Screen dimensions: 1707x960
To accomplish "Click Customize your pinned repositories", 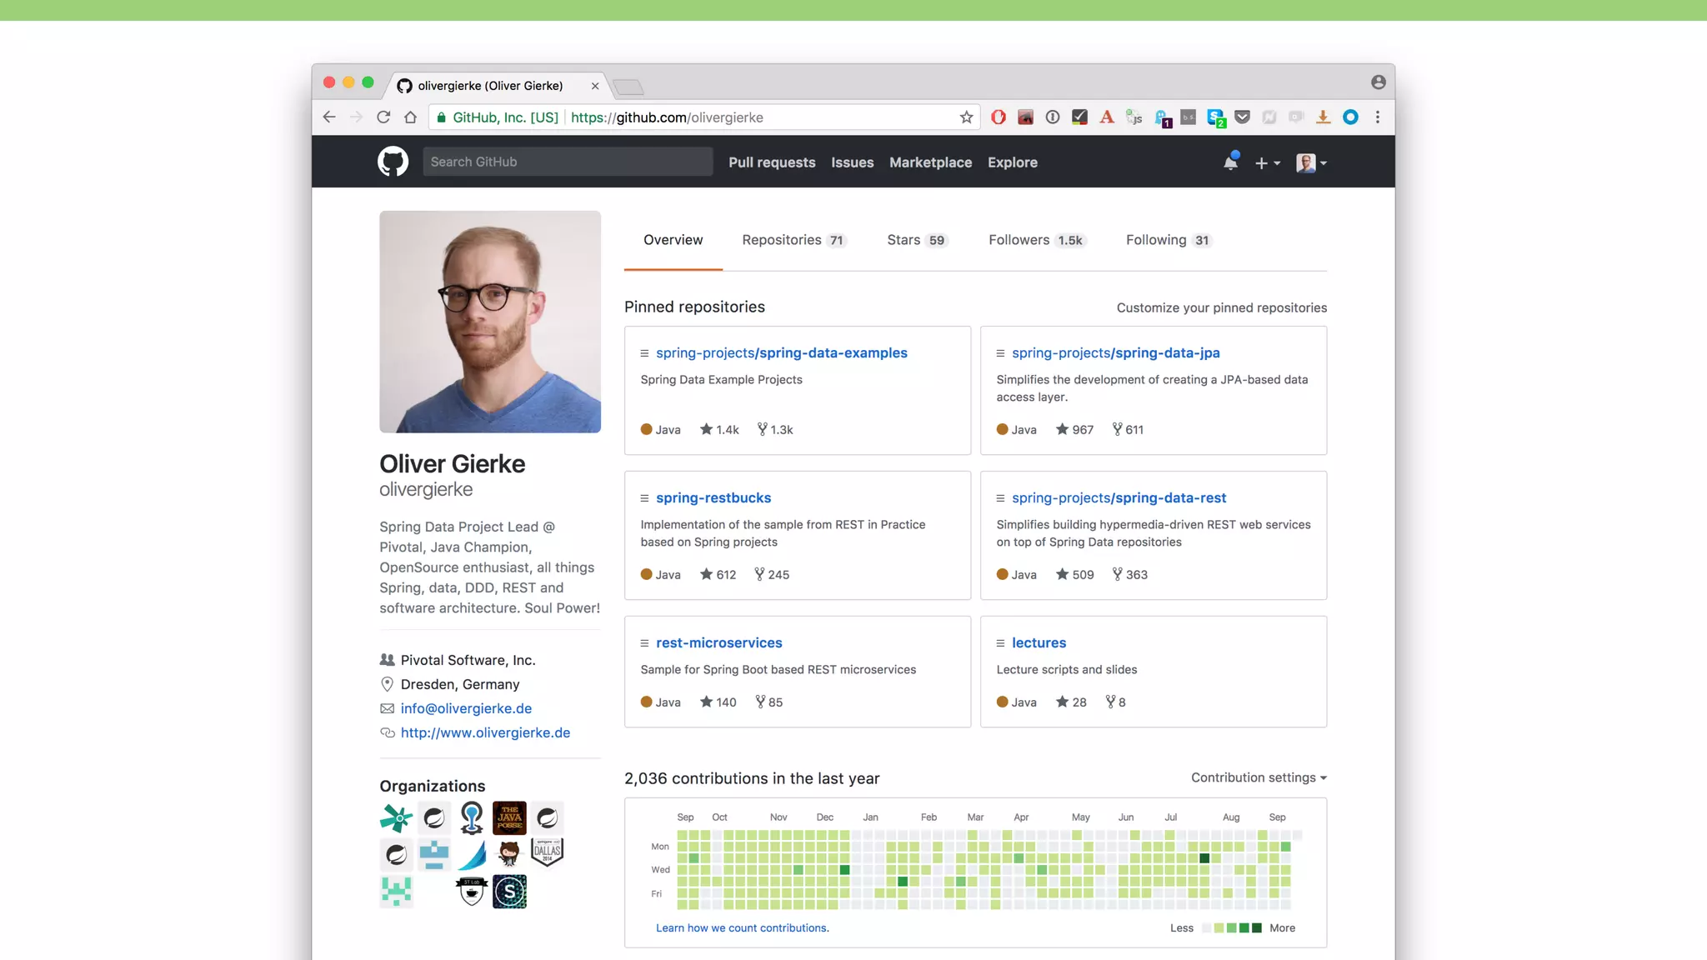I will click(1221, 307).
